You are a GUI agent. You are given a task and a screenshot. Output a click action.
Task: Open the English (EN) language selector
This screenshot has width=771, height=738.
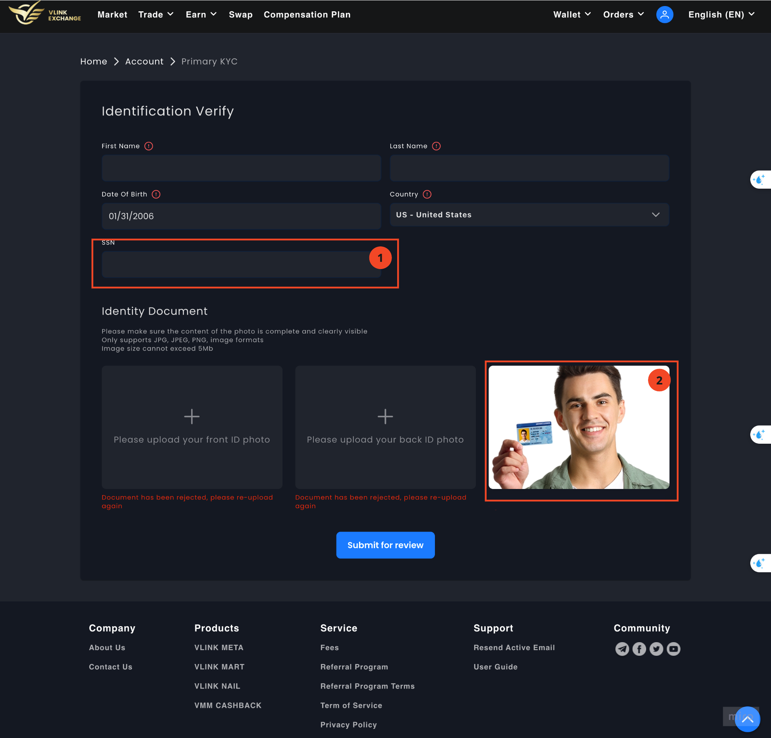pos(721,15)
